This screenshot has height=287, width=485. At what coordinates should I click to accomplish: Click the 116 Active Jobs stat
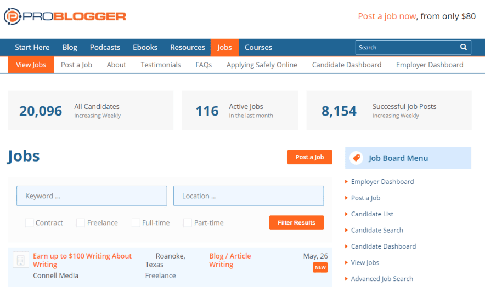(x=240, y=111)
